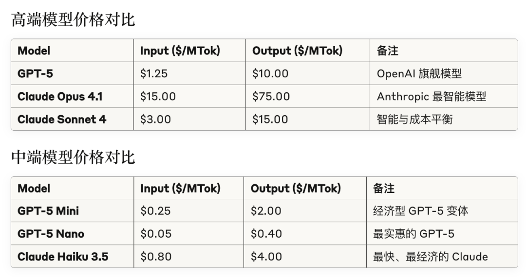Click the OpenAI 旗舰模型 note cell

pyautogui.click(x=419, y=73)
